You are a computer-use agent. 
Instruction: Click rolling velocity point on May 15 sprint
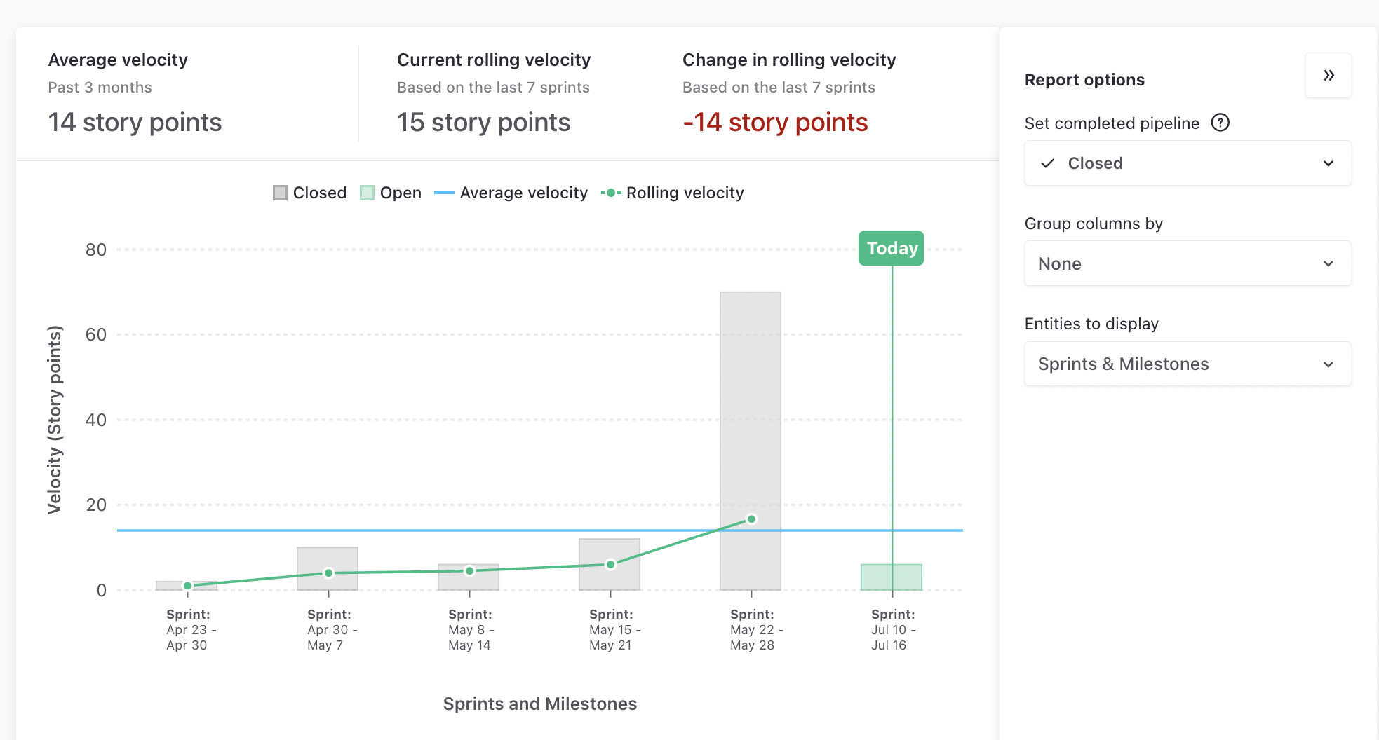(x=610, y=564)
